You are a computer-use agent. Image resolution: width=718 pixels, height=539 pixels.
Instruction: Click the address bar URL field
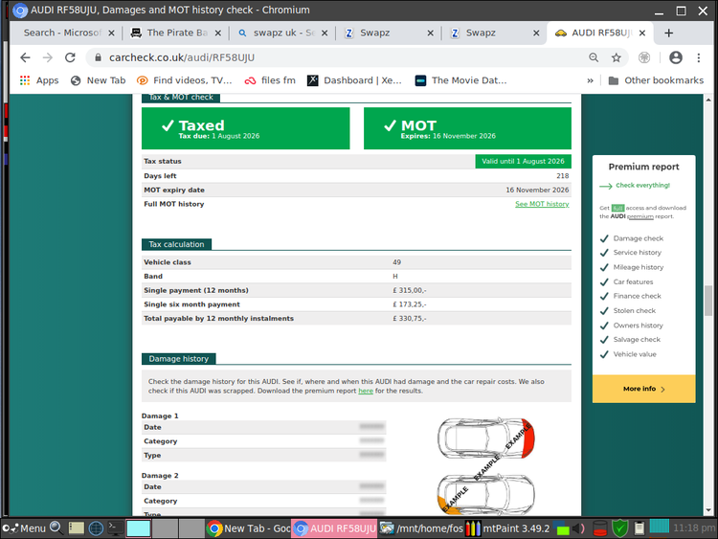[335, 57]
